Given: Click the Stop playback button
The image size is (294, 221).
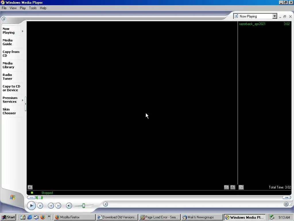Looking at the screenshot, I should pos(40,206).
